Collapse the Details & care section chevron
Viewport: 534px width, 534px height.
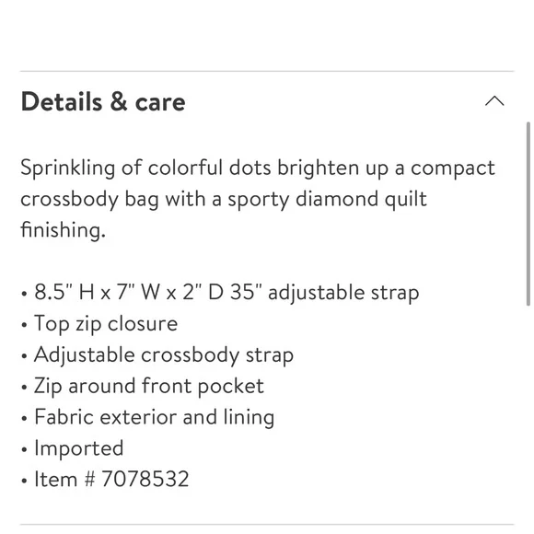(494, 101)
